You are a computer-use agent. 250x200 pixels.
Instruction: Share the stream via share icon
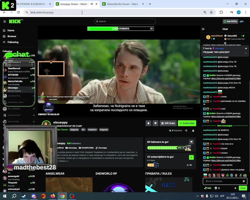coord(186,131)
